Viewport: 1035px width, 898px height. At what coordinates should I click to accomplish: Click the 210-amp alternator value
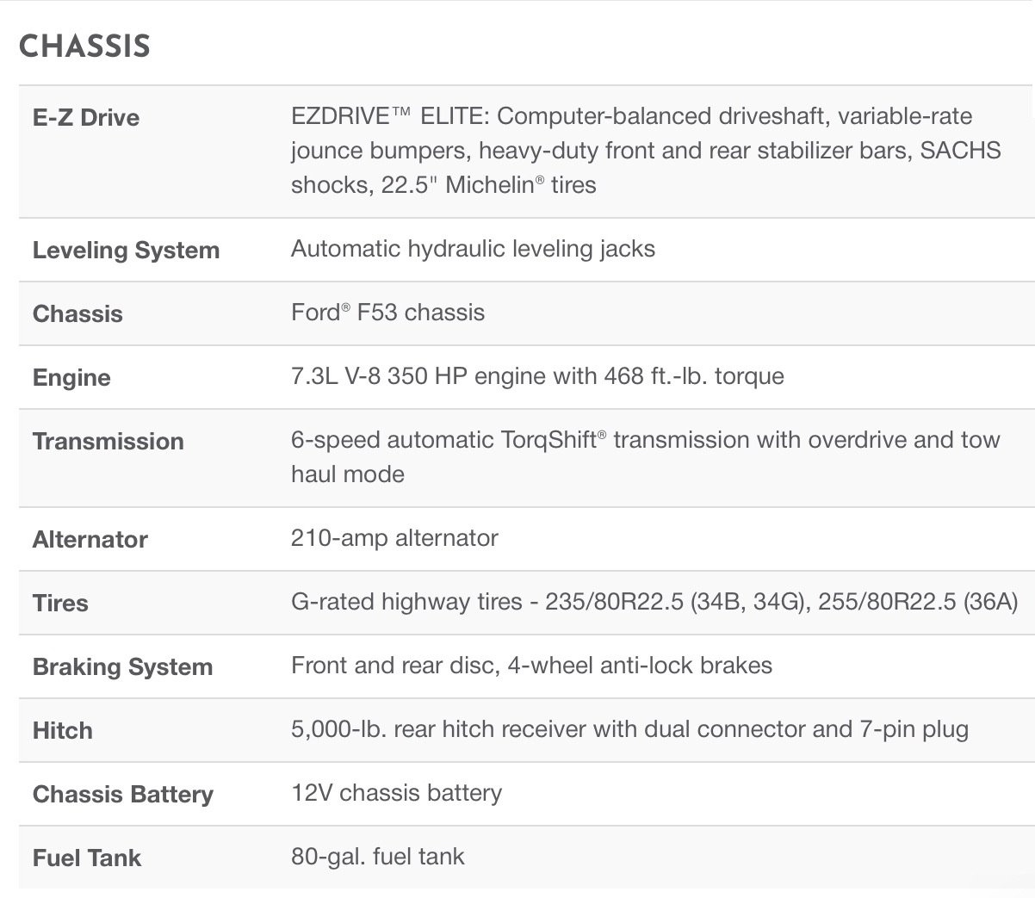[394, 538]
